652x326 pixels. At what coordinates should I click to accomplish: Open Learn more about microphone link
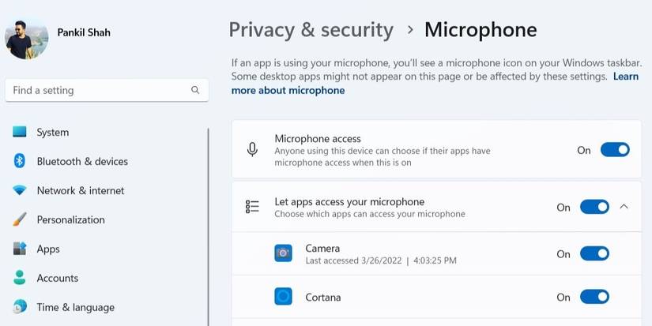[288, 90]
